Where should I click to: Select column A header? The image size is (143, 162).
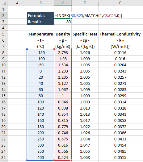17,3
